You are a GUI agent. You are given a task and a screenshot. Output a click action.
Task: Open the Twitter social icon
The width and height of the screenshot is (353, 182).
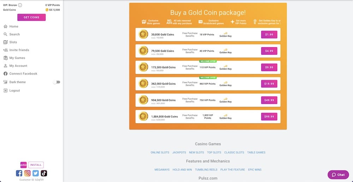tap(36, 173)
